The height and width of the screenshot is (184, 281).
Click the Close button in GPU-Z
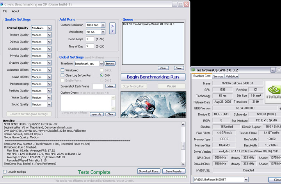(275, 180)
